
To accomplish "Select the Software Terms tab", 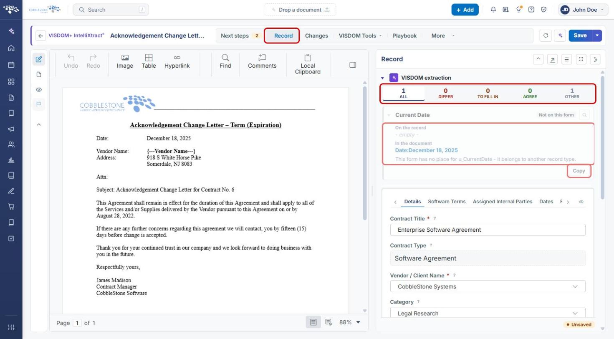I will 447,202.
